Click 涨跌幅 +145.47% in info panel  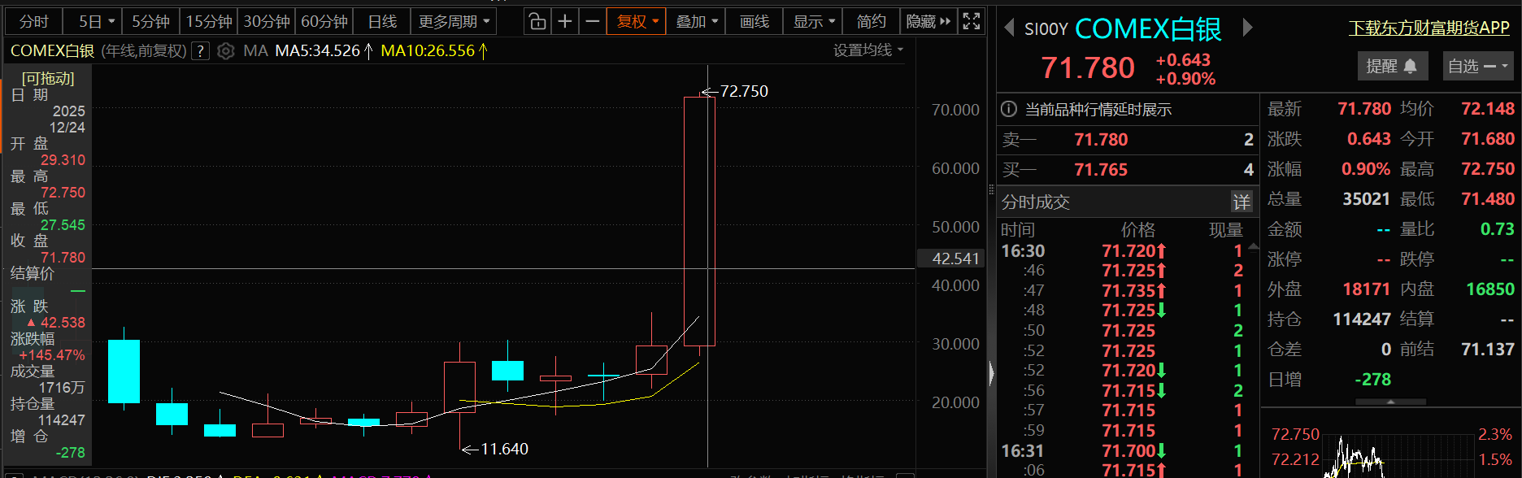51,355
